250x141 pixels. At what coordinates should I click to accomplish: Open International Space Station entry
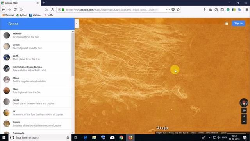[36, 69]
